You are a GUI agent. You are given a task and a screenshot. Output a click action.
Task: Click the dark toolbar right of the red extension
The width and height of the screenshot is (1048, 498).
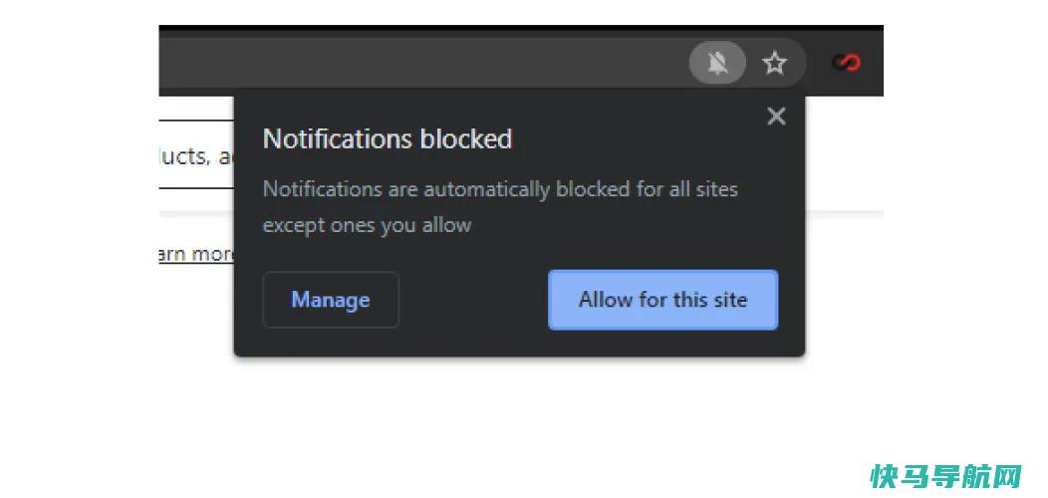pos(874,64)
